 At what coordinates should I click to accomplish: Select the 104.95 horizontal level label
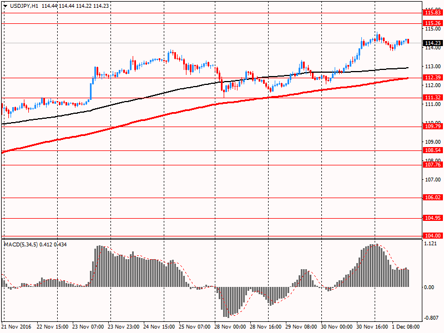pos(433,218)
